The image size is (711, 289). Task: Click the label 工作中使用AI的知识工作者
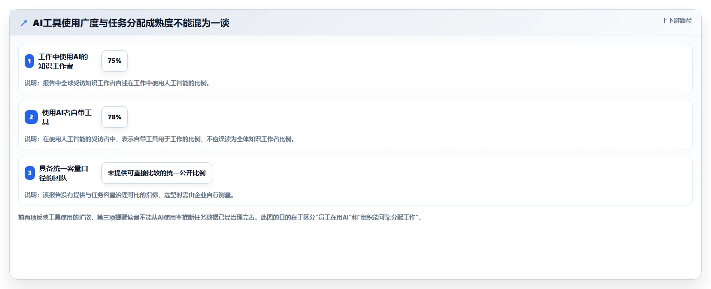(63, 61)
